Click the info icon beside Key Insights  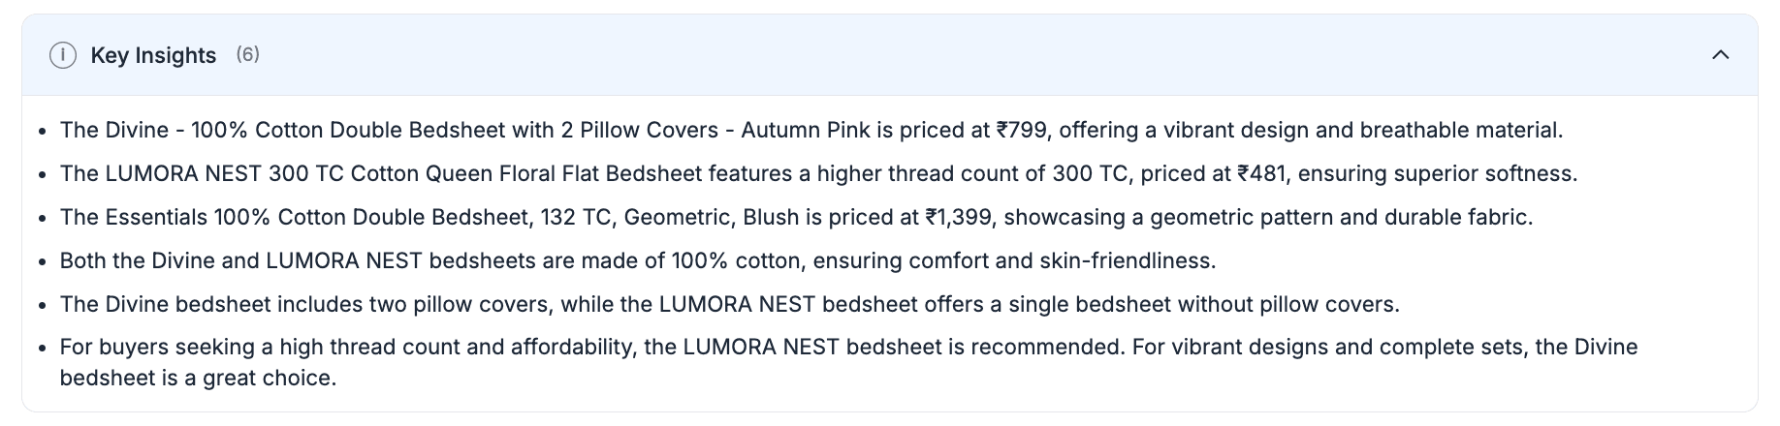click(63, 55)
